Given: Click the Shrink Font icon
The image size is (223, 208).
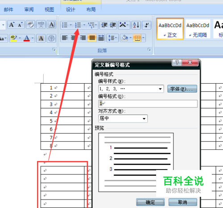Looking at the screenshot, I should (20, 25).
